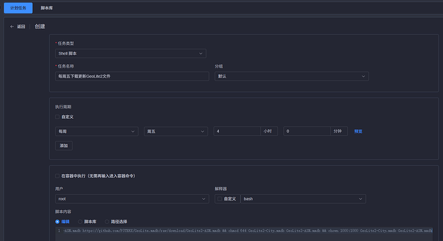Click the chevron arrow of 周五 dropdown
This screenshot has width=443, height=241.
202,131
